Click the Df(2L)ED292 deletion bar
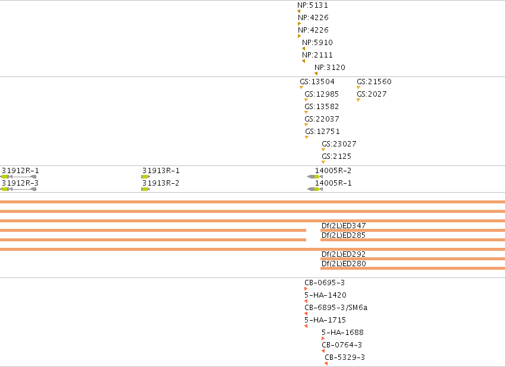The width and height of the screenshot is (505, 367). (412, 259)
